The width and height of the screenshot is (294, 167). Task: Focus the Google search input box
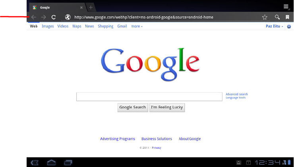click(149, 97)
